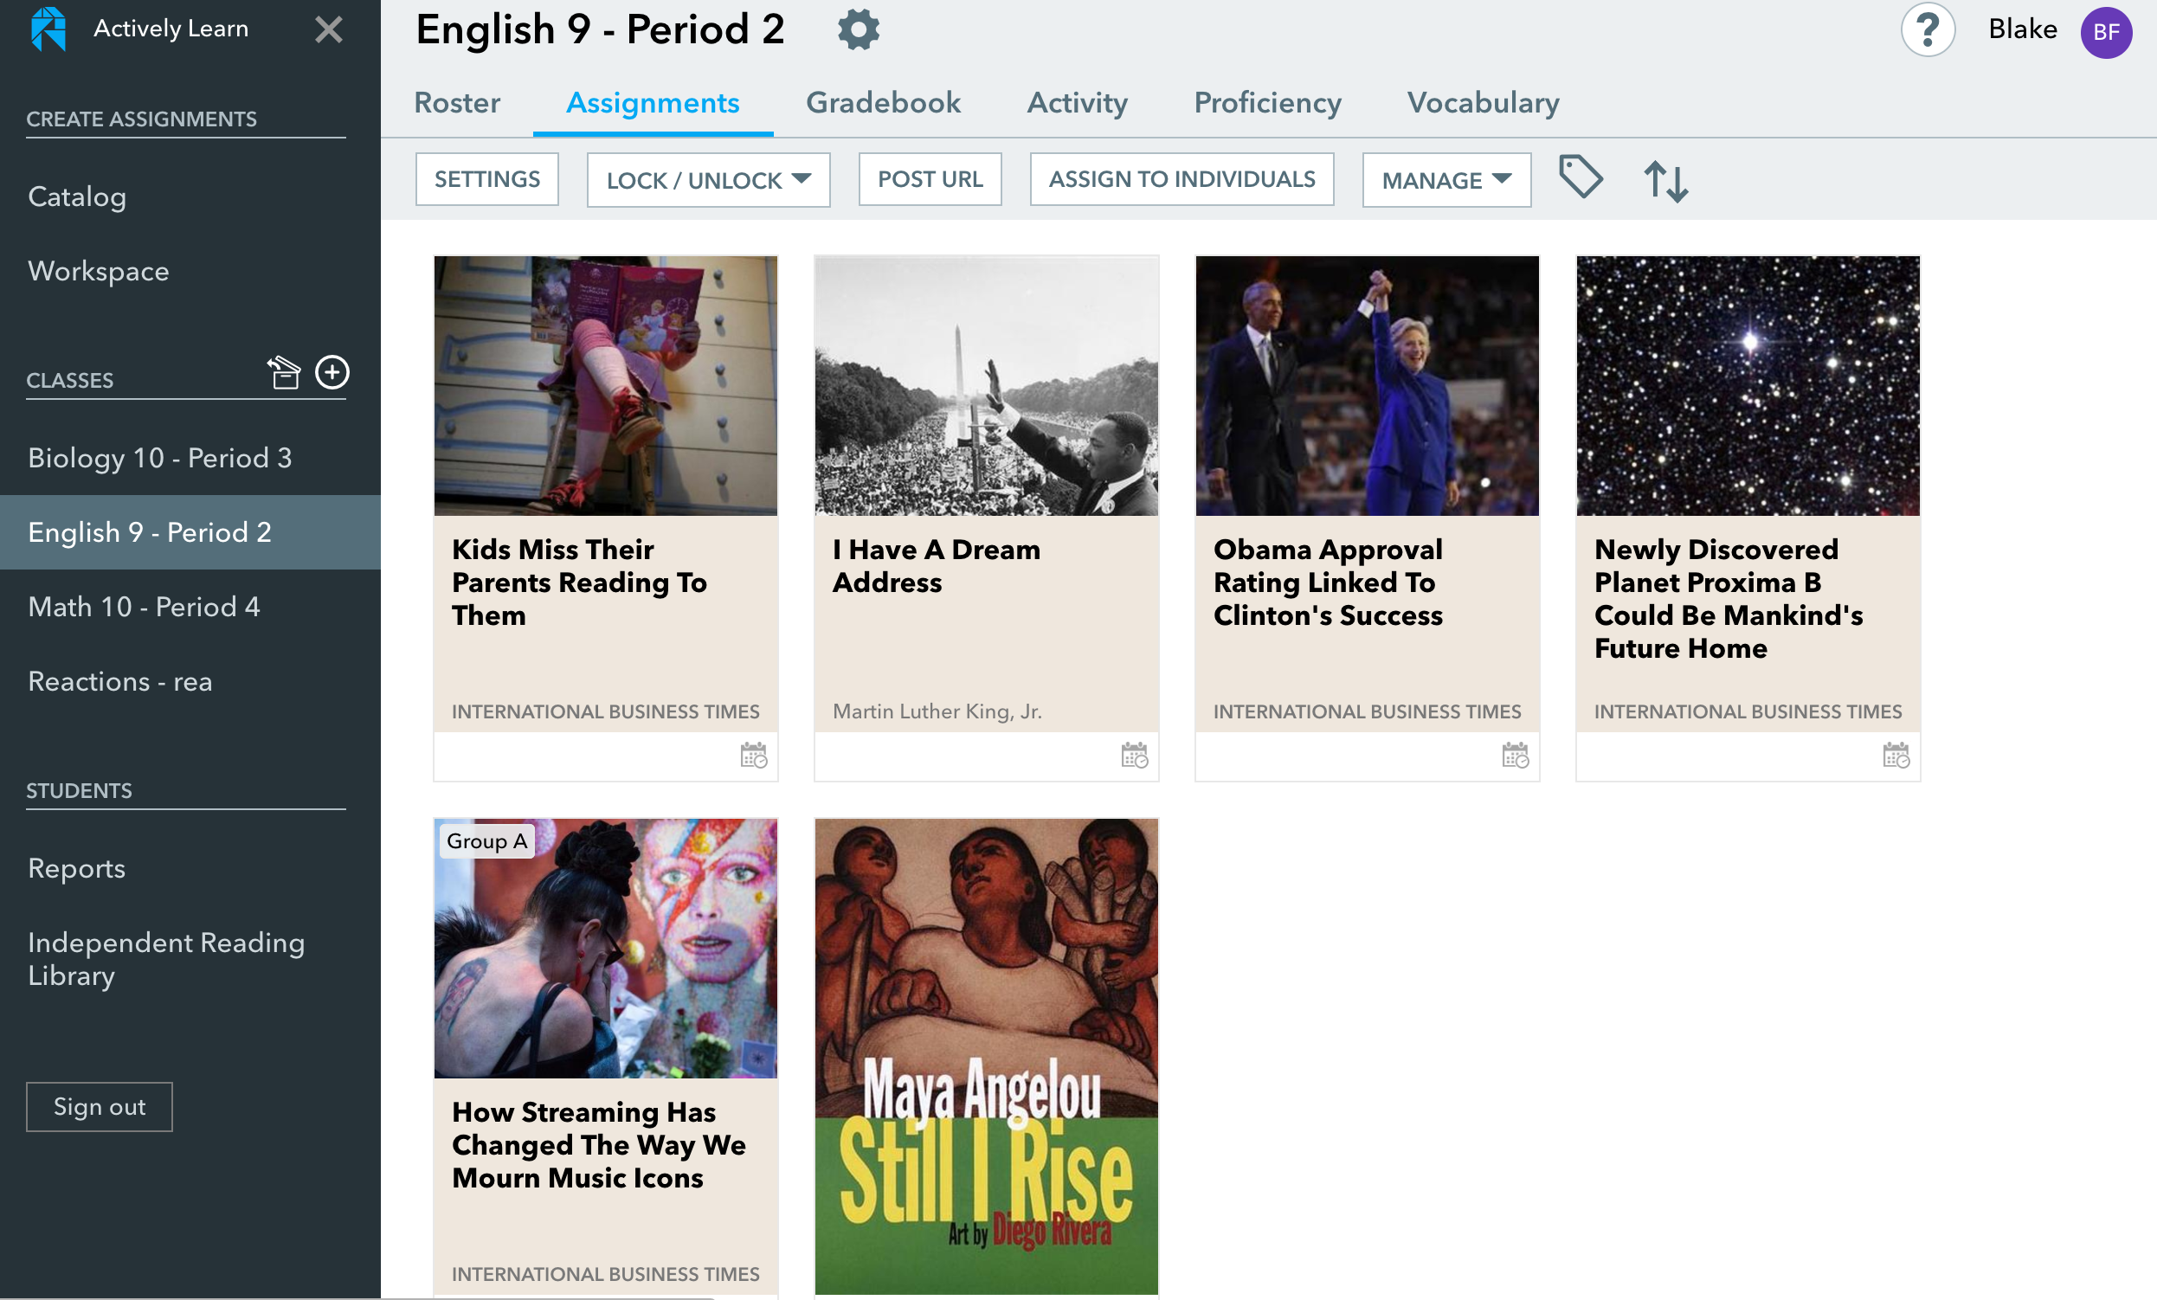Expand the Lock / Unlock dropdown

[x=708, y=180]
